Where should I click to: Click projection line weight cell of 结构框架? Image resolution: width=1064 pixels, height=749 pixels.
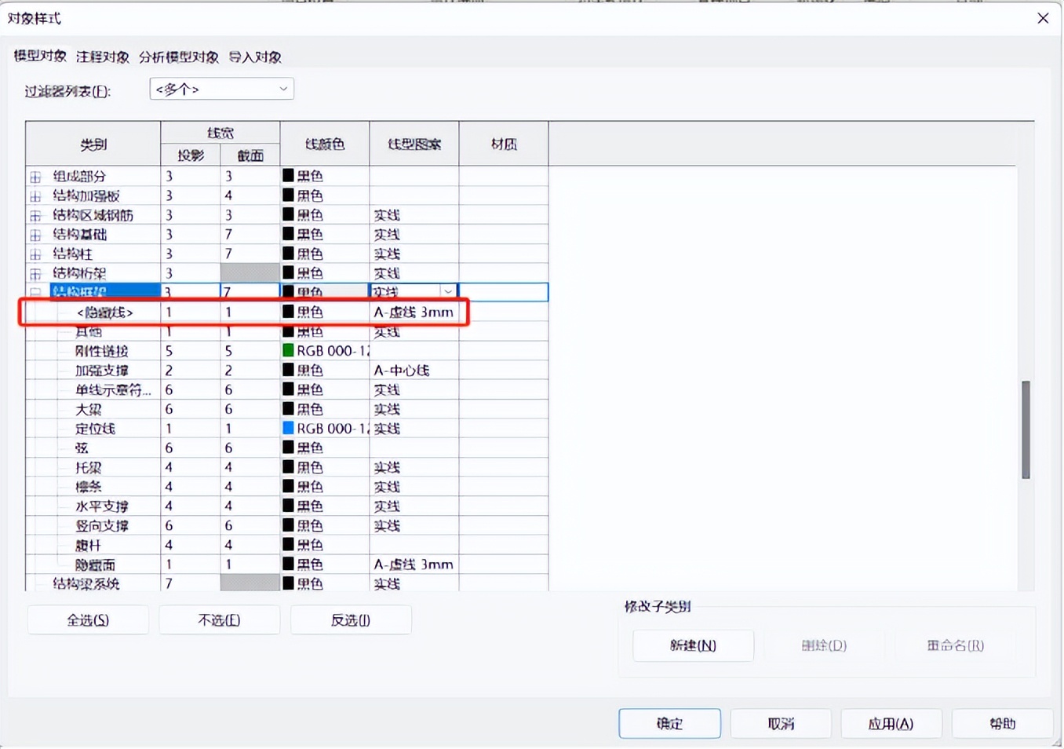coord(190,292)
